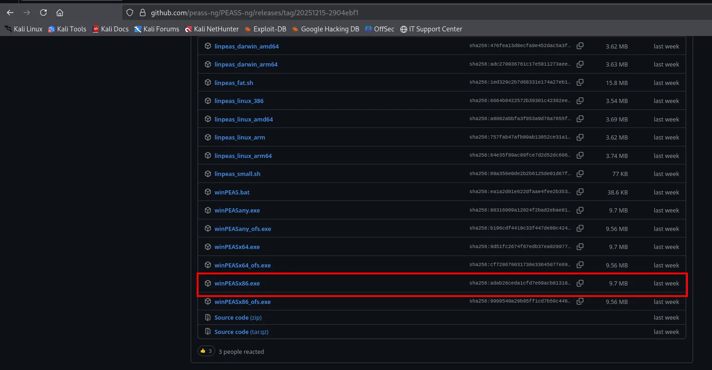Copy sha256 hash of linpeas_small.sh

(x=580, y=173)
